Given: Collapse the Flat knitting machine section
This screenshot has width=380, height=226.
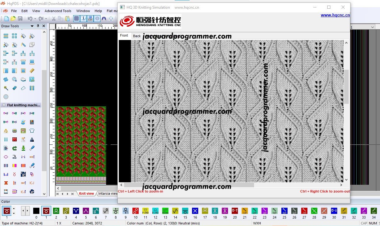Looking at the screenshot, I should pos(4,105).
